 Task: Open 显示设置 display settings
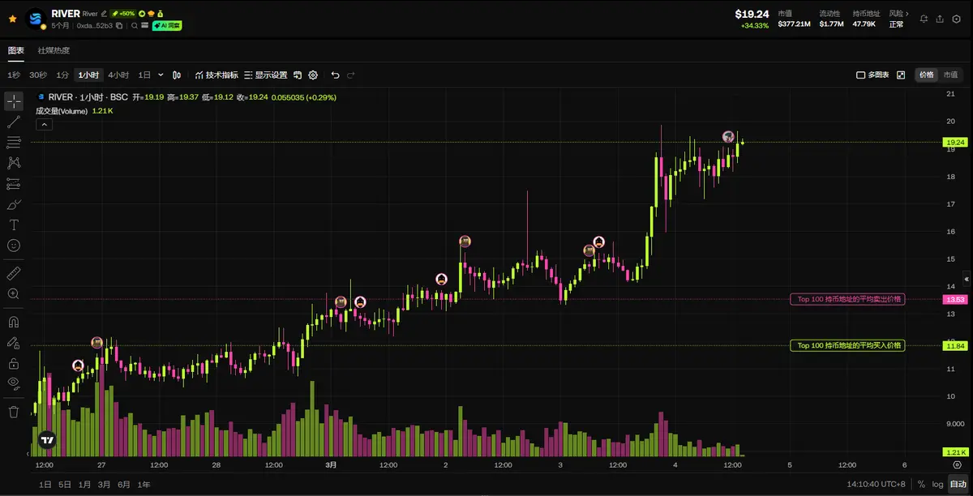[265, 75]
